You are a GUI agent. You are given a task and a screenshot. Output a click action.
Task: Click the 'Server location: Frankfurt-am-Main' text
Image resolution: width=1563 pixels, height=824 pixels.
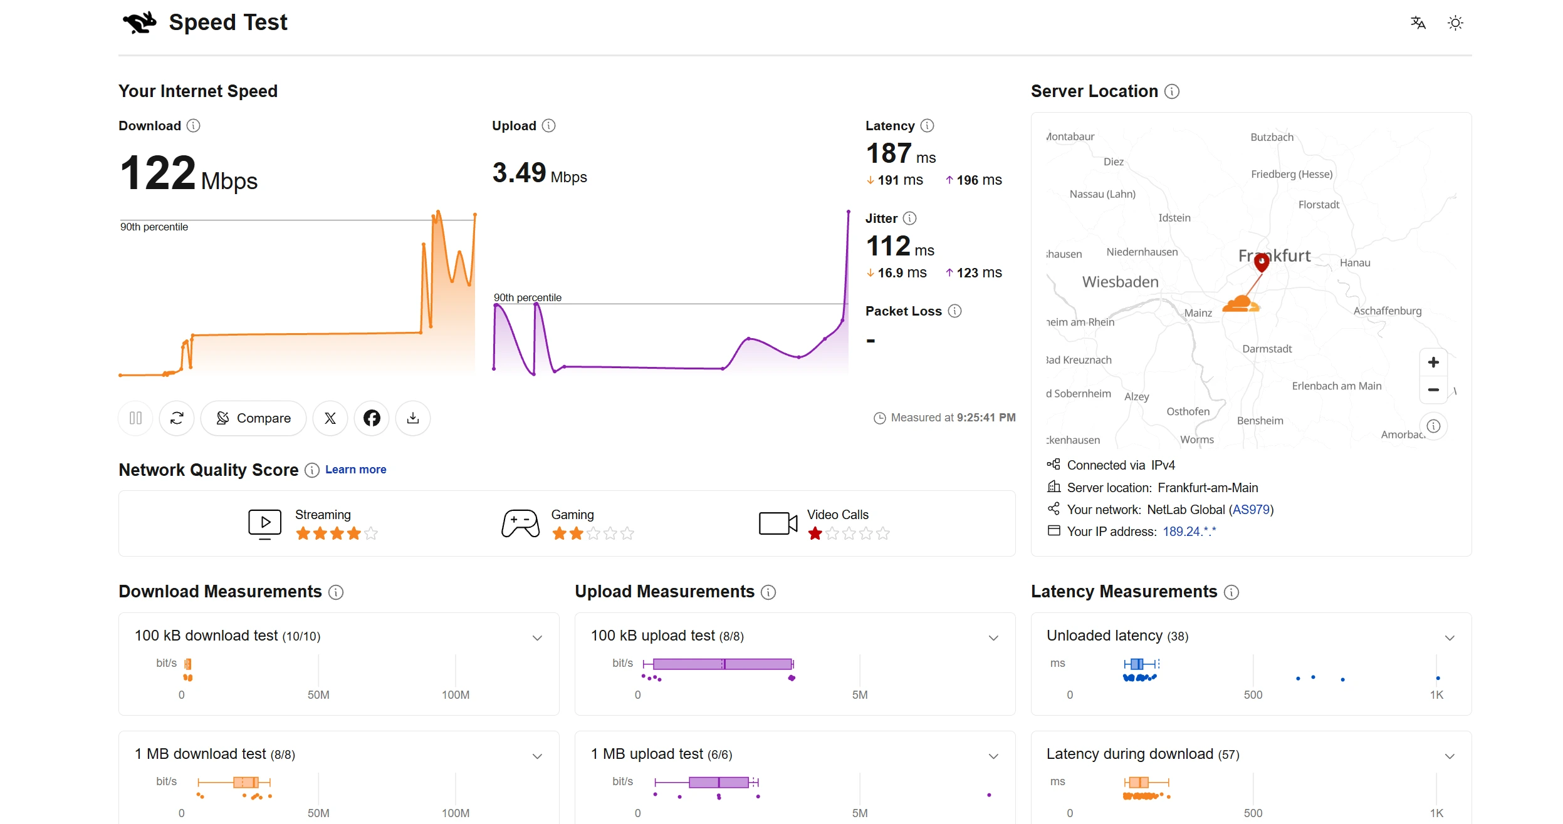[1163, 488]
